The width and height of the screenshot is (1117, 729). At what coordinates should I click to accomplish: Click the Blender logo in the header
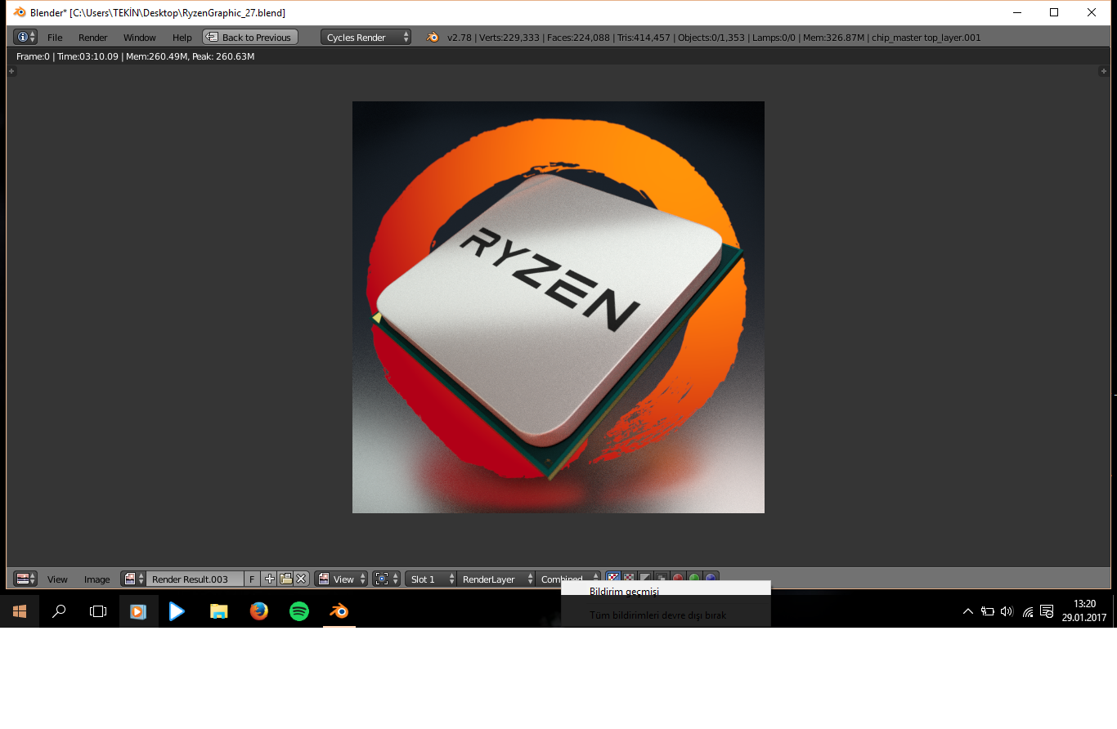click(x=433, y=38)
